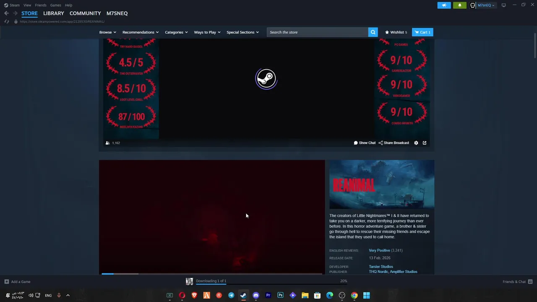Open Opera from the taskbar

[x=182, y=295]
